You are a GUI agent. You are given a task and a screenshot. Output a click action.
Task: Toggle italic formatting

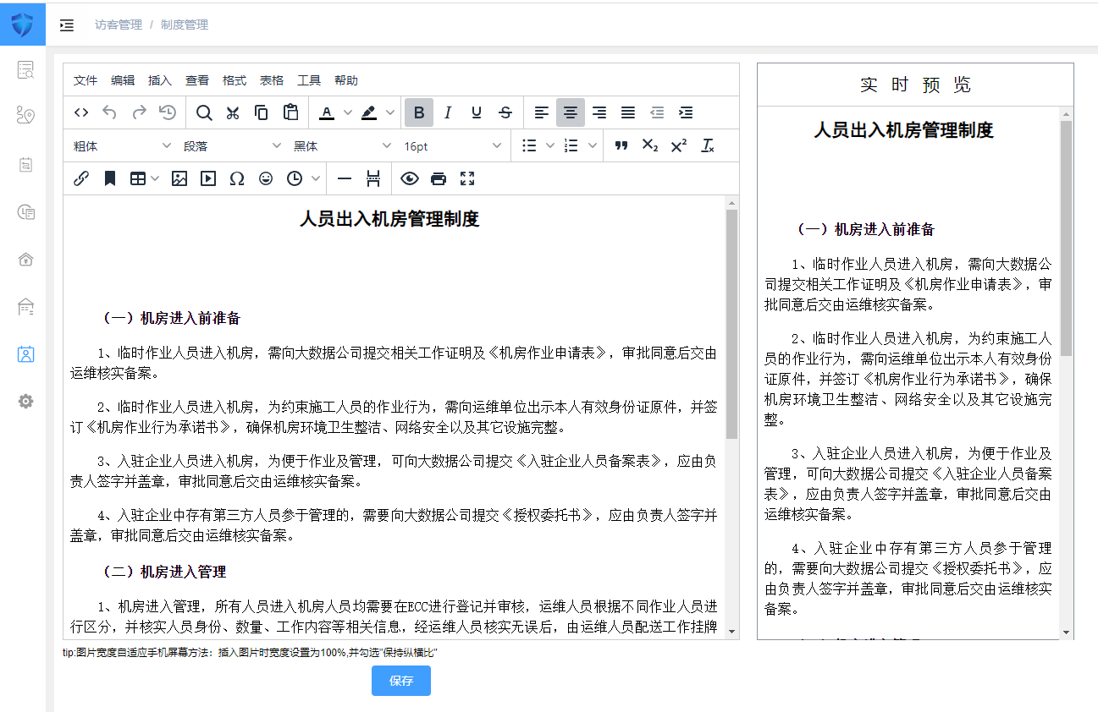[448, 112]
